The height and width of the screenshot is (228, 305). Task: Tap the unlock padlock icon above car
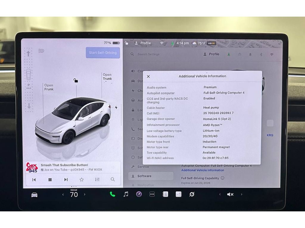[76, 80]
